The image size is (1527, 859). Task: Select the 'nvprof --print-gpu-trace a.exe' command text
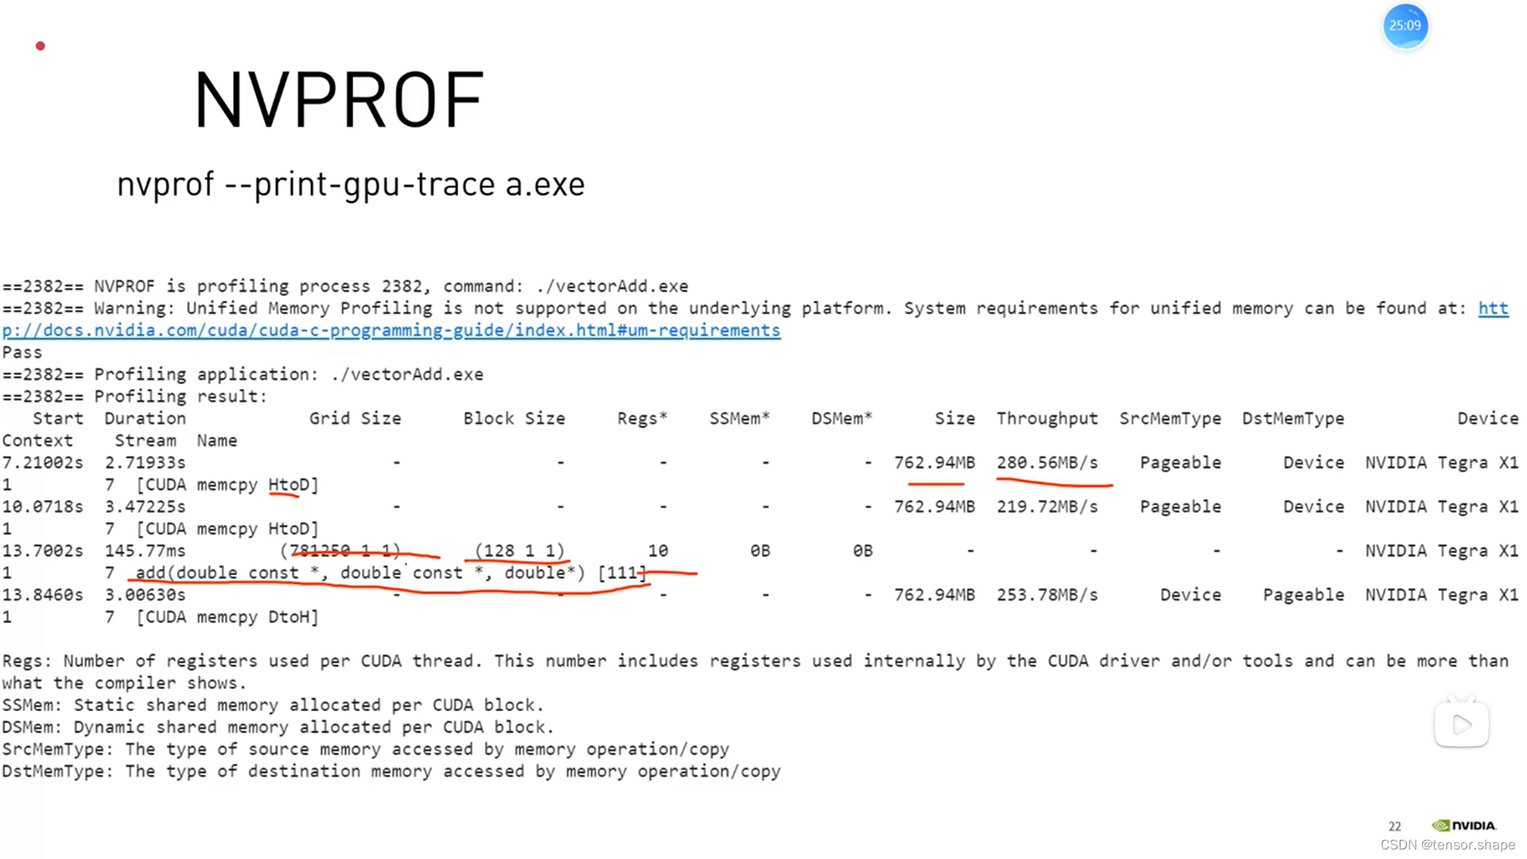tap(351, 185)
